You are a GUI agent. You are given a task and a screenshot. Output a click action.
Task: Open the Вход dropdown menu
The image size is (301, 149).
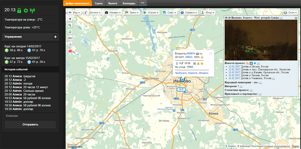pyautogui.click(x=208, y=12)
